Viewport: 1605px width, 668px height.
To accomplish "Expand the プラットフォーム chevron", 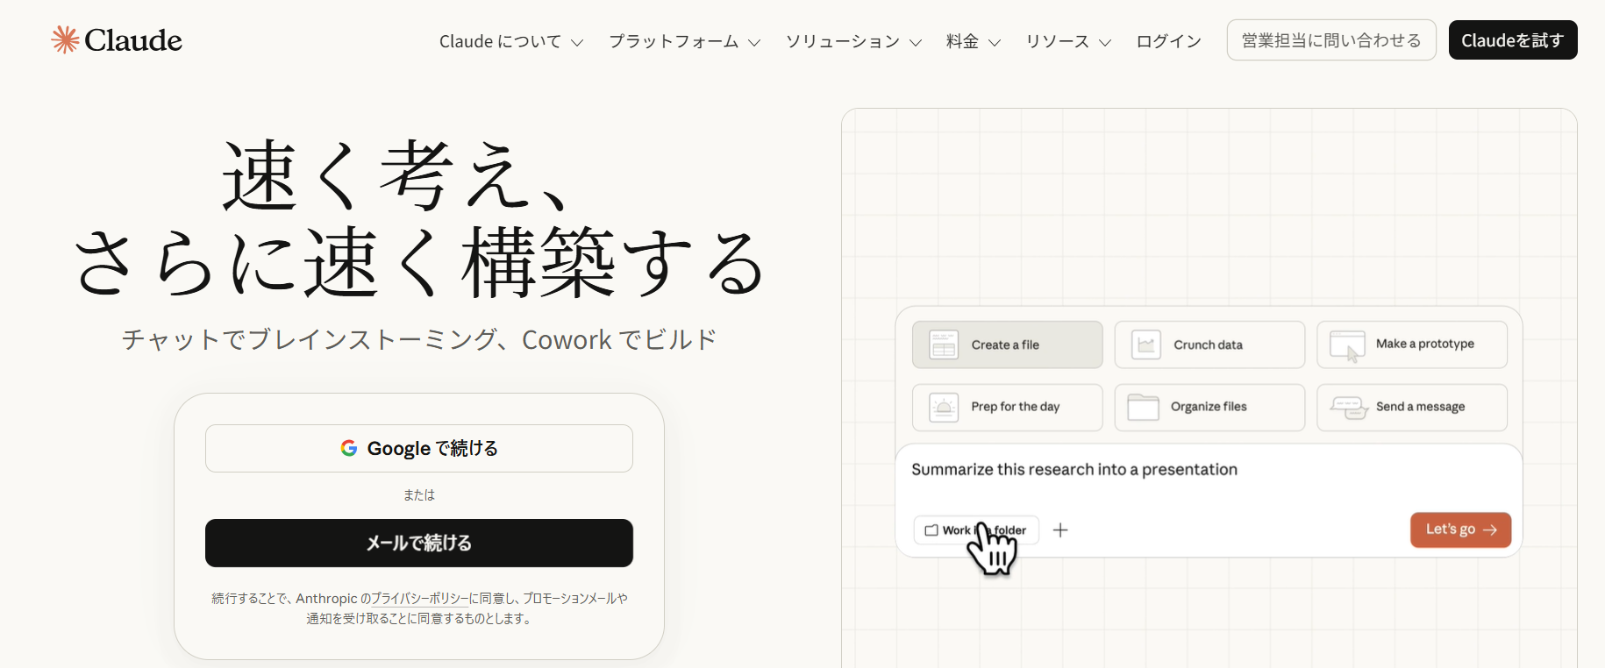I will 754,42.
